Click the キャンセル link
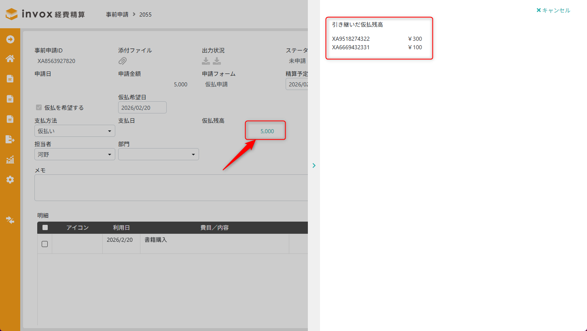 tap(553, 10)
